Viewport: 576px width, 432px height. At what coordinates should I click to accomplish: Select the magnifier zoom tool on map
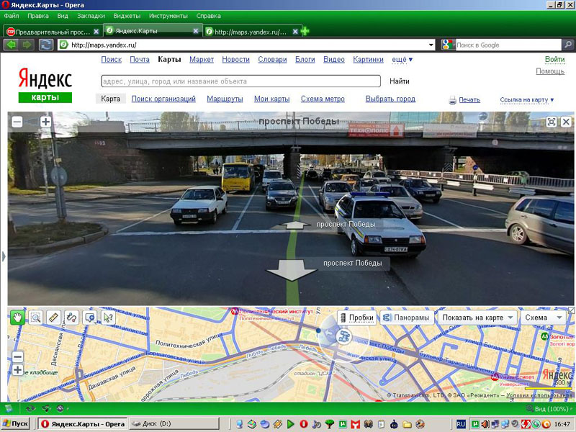pos(35,317)
